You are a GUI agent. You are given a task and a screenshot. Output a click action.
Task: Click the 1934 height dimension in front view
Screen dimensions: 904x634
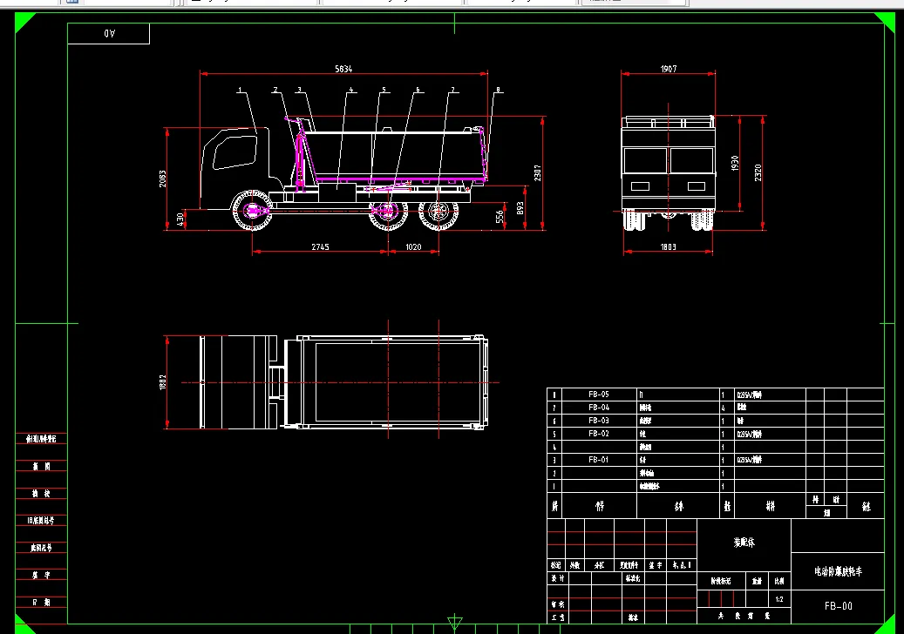pos(735,163)
